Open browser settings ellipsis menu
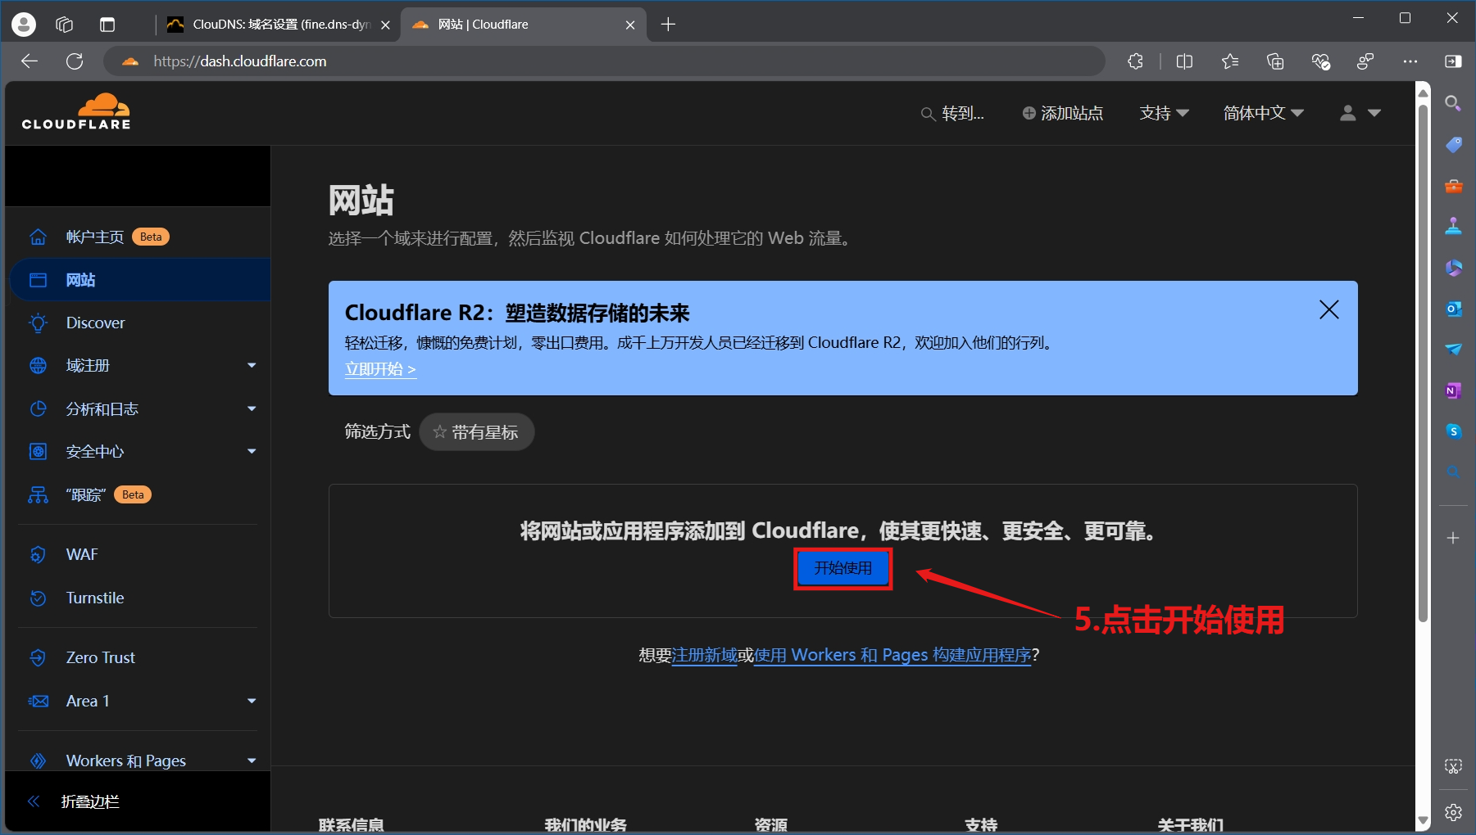The image size is (1476, 835). [1410, 61]
